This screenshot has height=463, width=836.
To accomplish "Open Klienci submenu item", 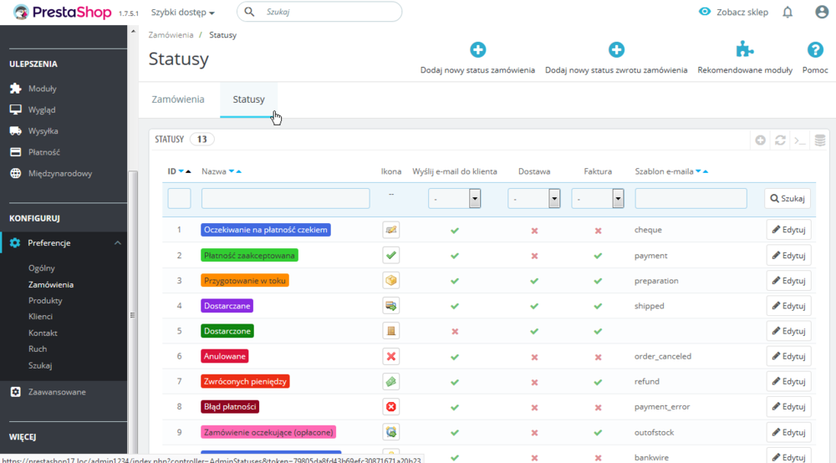I will (x=40, y=317).
